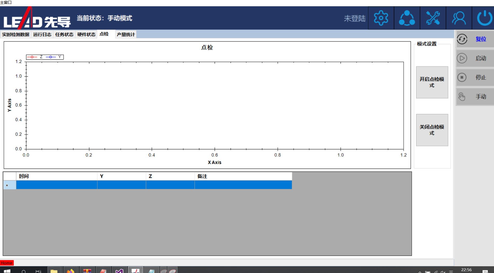This screenshot has height=273, width=494.
Task: Select the 任务状态 tab
Action: 64,35
